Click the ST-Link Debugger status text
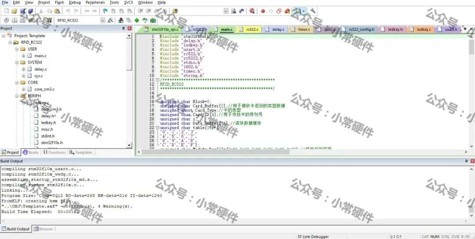475x239 pixels. 313,236
